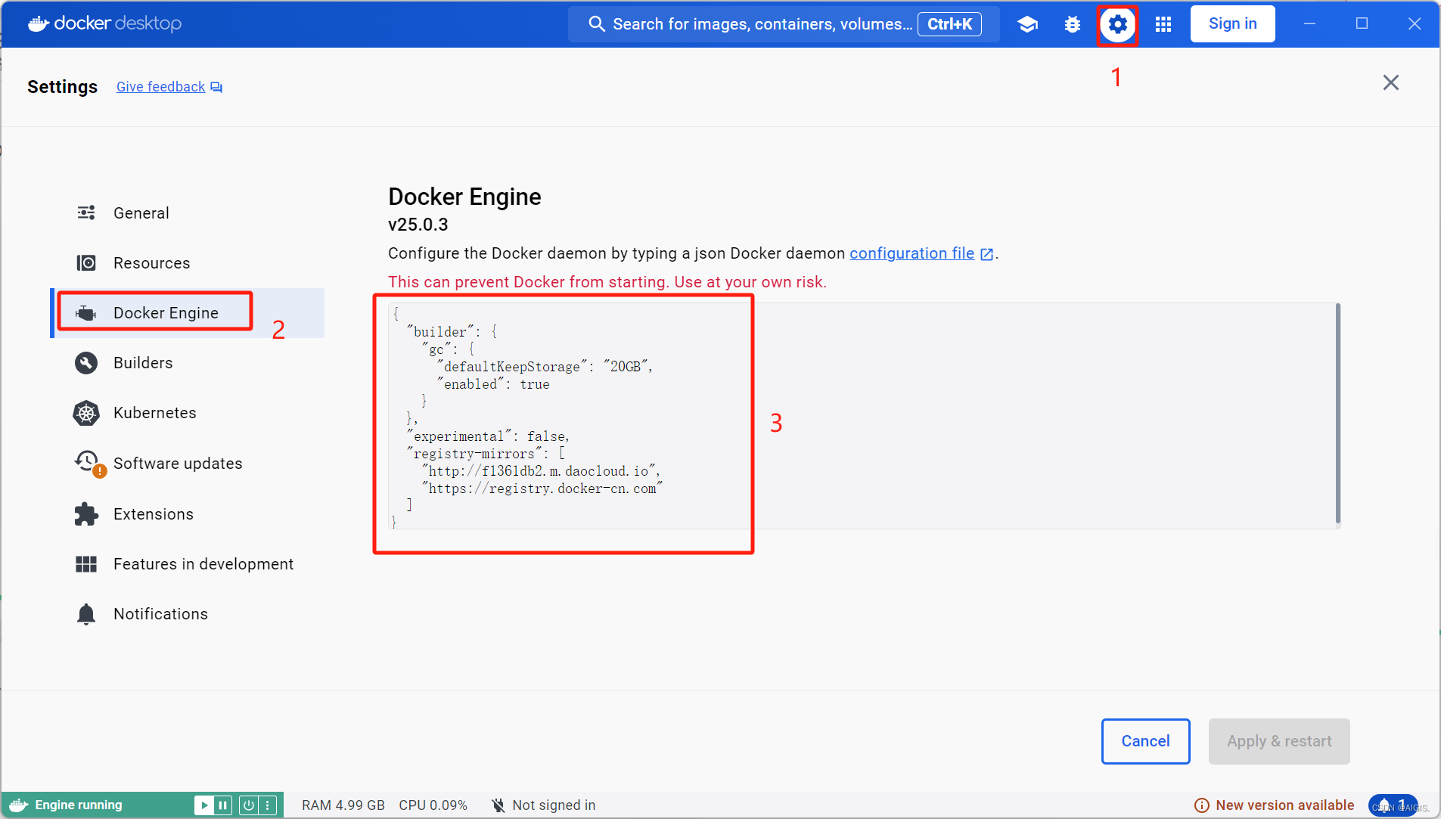The width and height of the screenshot is (1441, 819).
Task: Open the engine kebab menu in status bar
Action: pyautogui.click(x=267, y=805)
